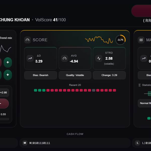The width and height of the screenshot is (151, 151).
Task: Click the 0.55 value
Action: 3,114
